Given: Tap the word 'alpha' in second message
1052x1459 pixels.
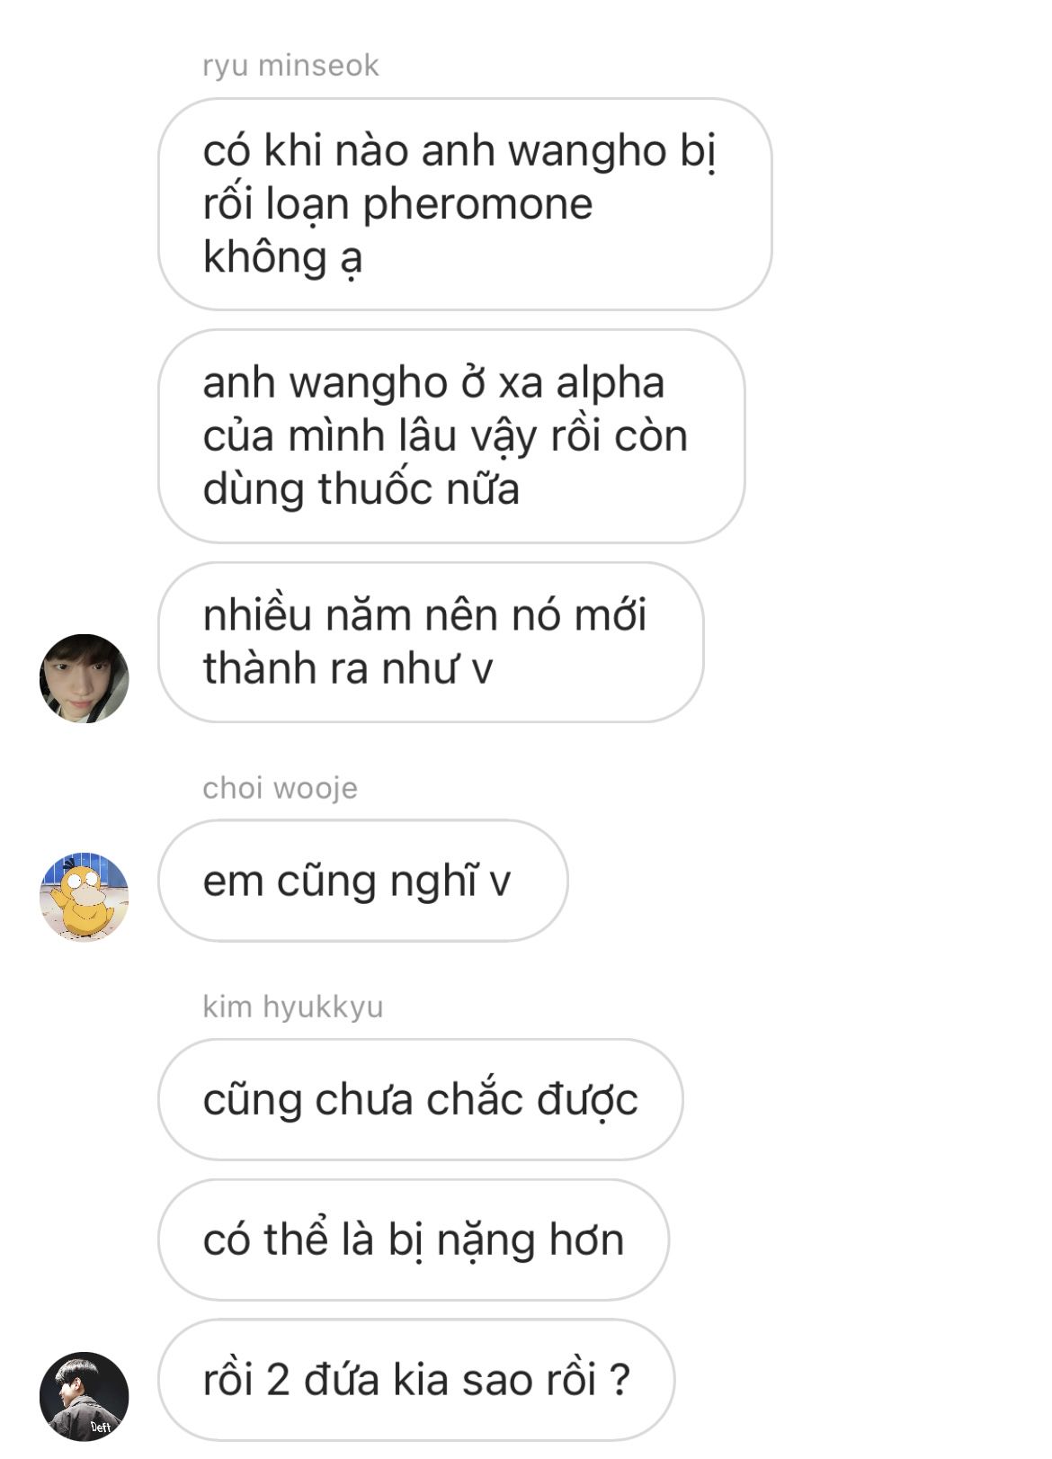Looking at the screenshot, I should point(610,384).
